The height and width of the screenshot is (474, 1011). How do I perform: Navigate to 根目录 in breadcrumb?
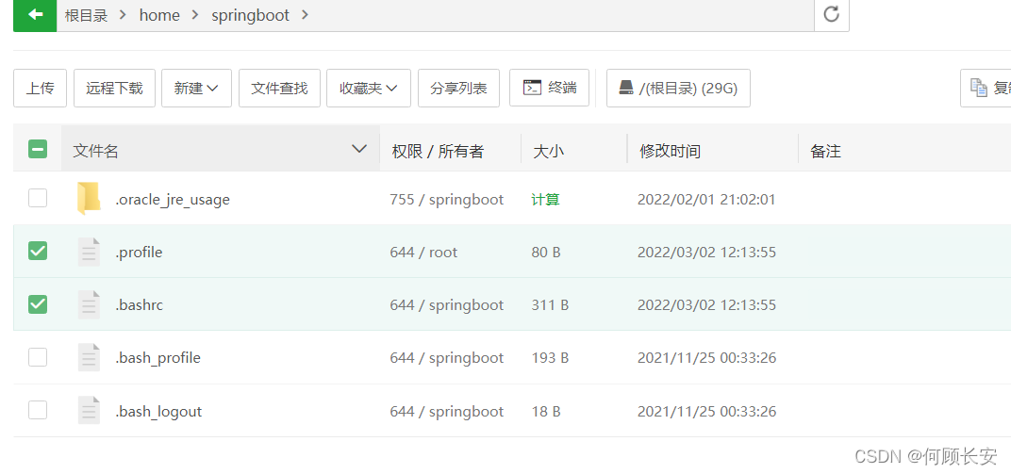87,15
